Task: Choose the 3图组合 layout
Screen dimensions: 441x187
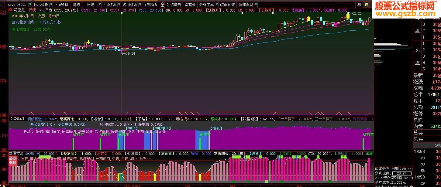Action: click(x=110, y=5)
